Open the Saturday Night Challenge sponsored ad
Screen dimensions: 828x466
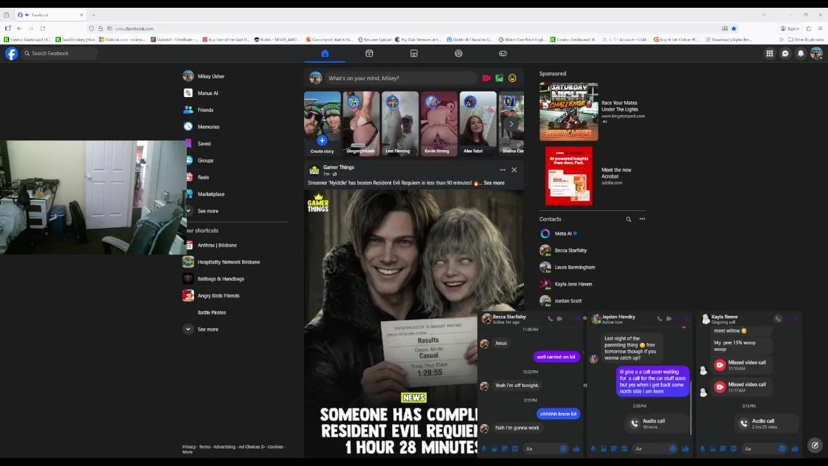tap(593, 111)
